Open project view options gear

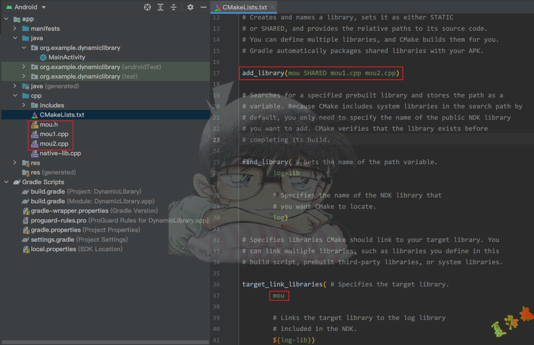(190, 7)
